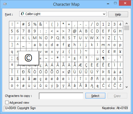Open the Font dropdown list
Screen dimensions: 133x114
[x=104, y=14]
